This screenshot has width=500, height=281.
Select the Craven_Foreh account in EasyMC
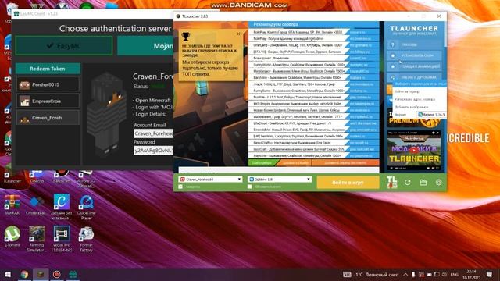tap(48, 118)
